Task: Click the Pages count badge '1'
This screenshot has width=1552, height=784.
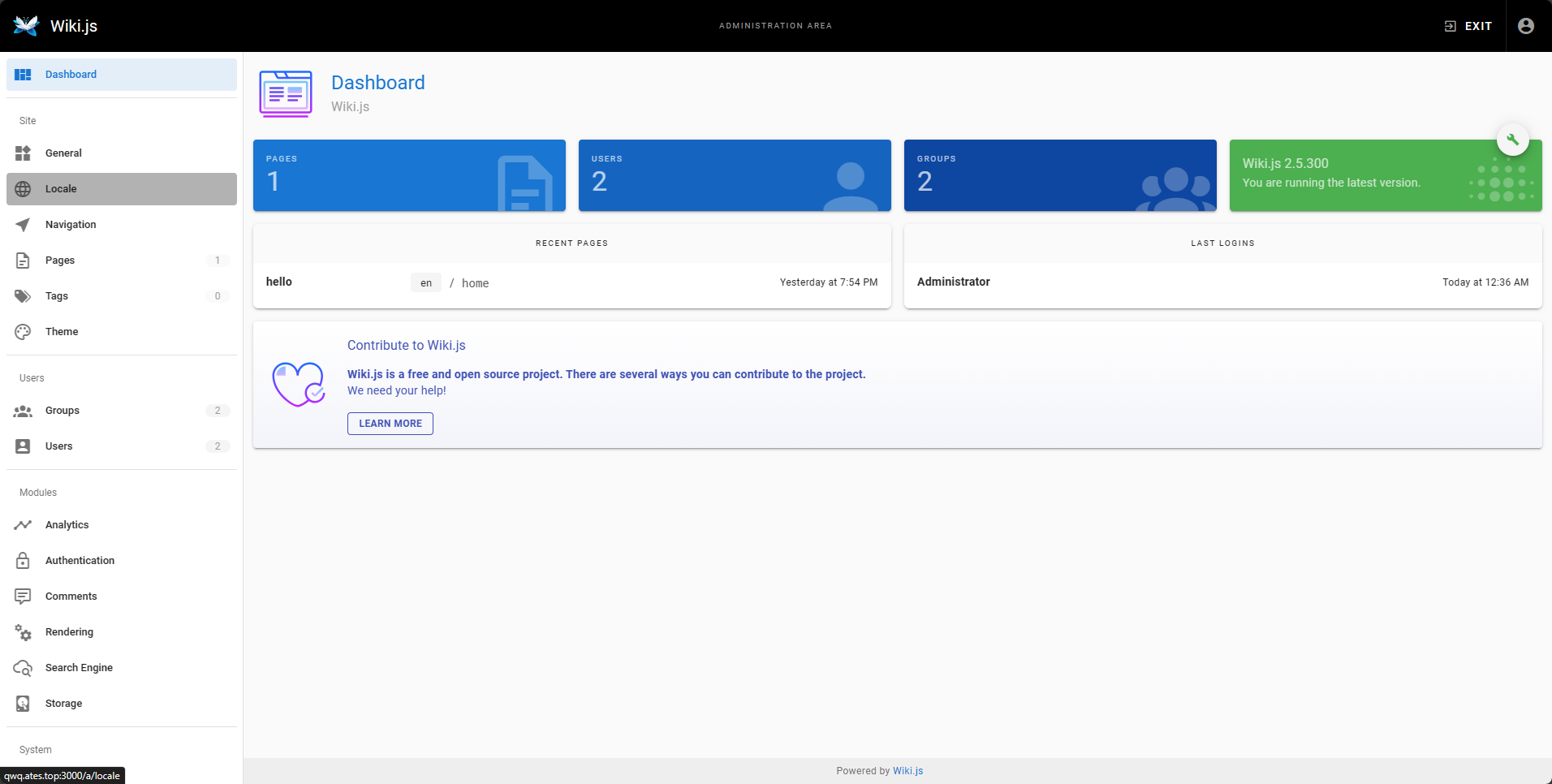Action: (x=218, y=261)
